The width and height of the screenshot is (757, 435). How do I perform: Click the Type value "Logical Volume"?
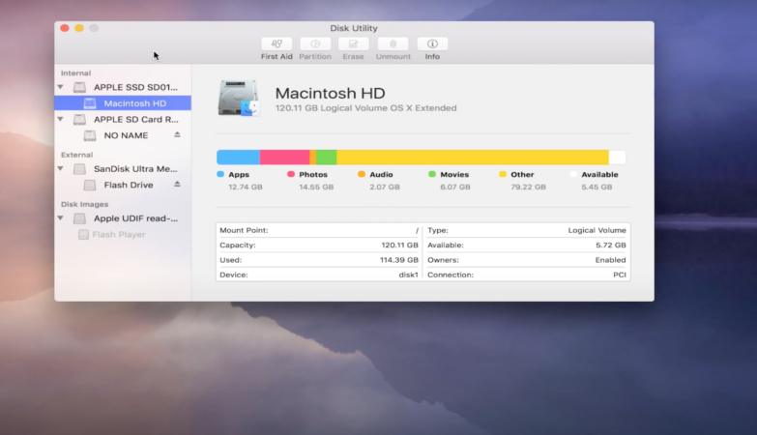pyautogui.click(x=597, y=231)
